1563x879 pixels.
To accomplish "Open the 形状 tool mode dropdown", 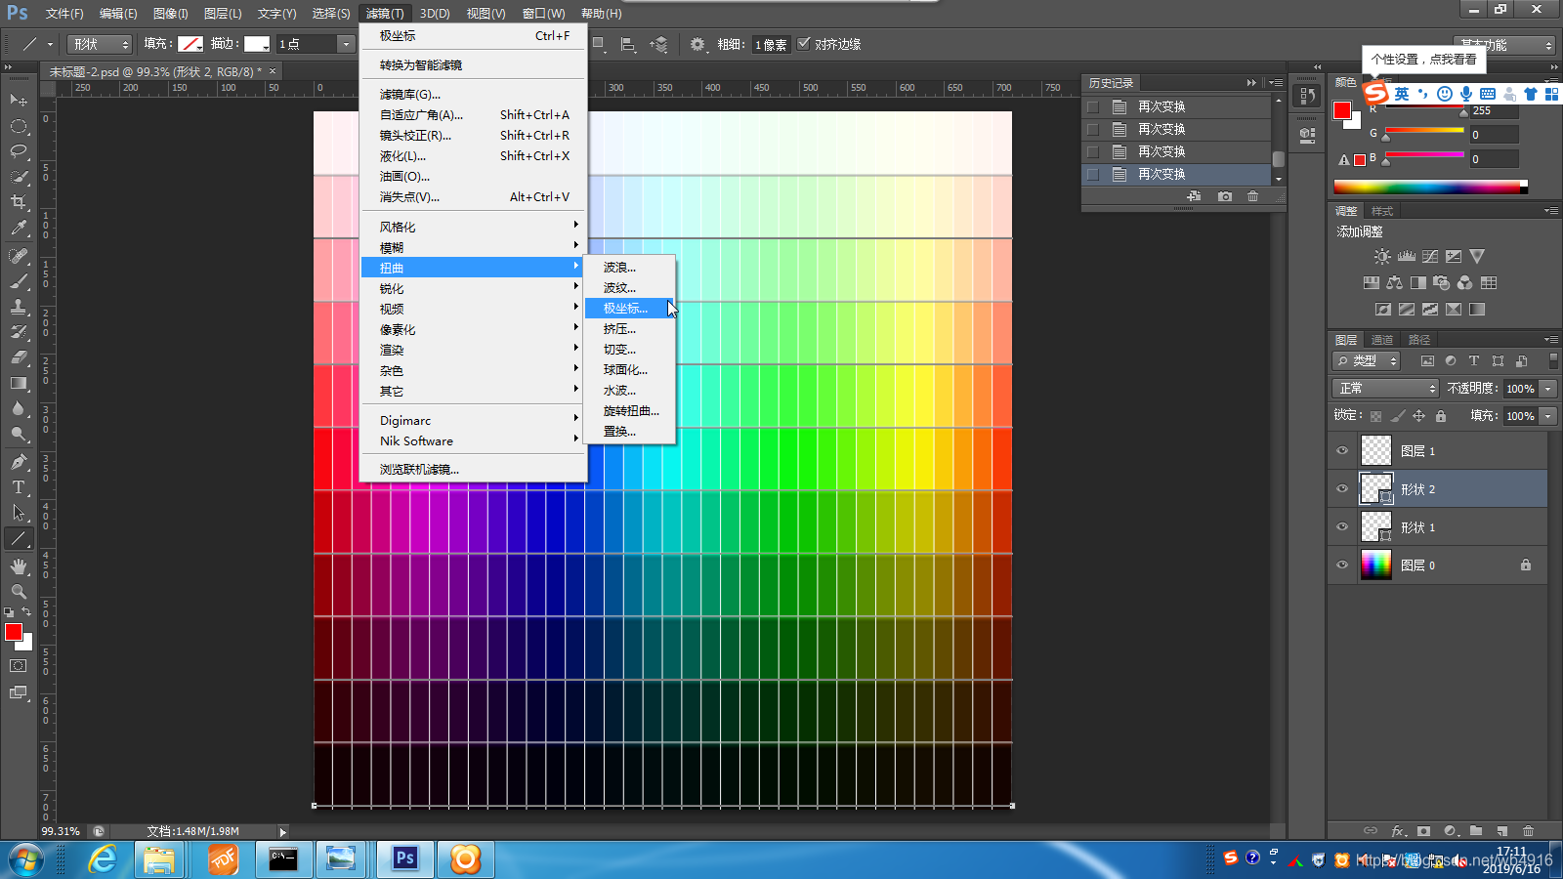I will pyautogui.click(x=99, y=44).
